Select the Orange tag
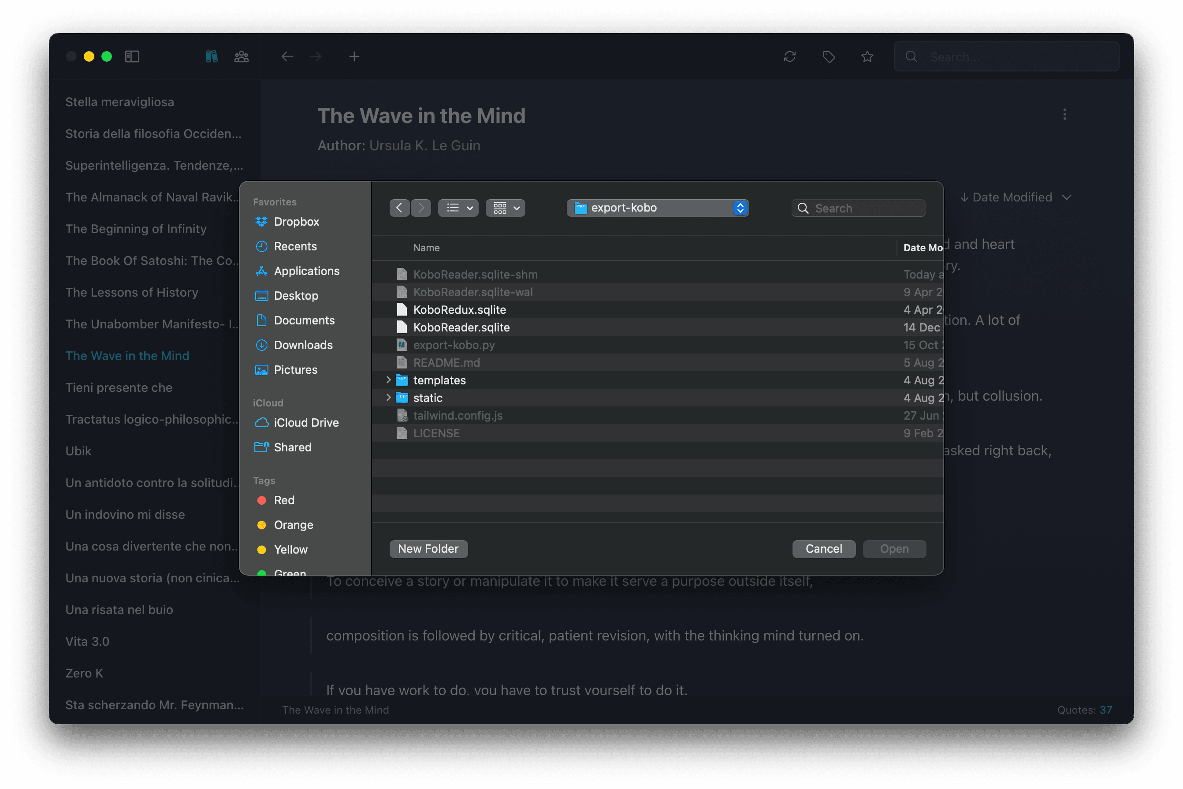This screenshot has width=1183, height=789. [x=294, y=525]
